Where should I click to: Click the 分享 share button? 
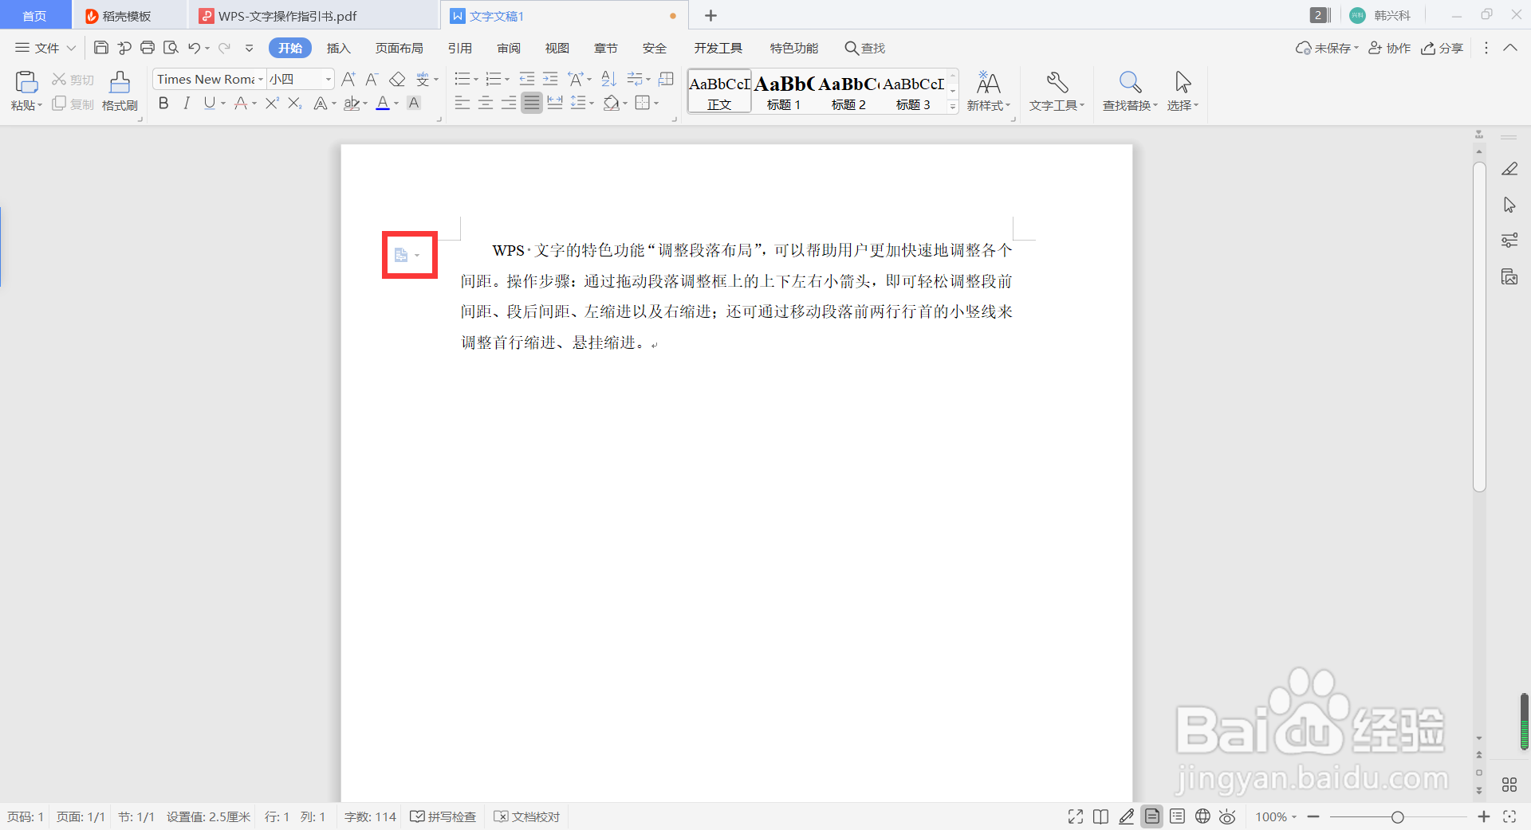(x=1442, y=48)
